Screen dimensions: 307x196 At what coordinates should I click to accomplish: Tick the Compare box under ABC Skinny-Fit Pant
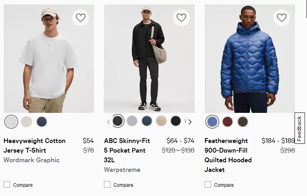click(107, 184)
